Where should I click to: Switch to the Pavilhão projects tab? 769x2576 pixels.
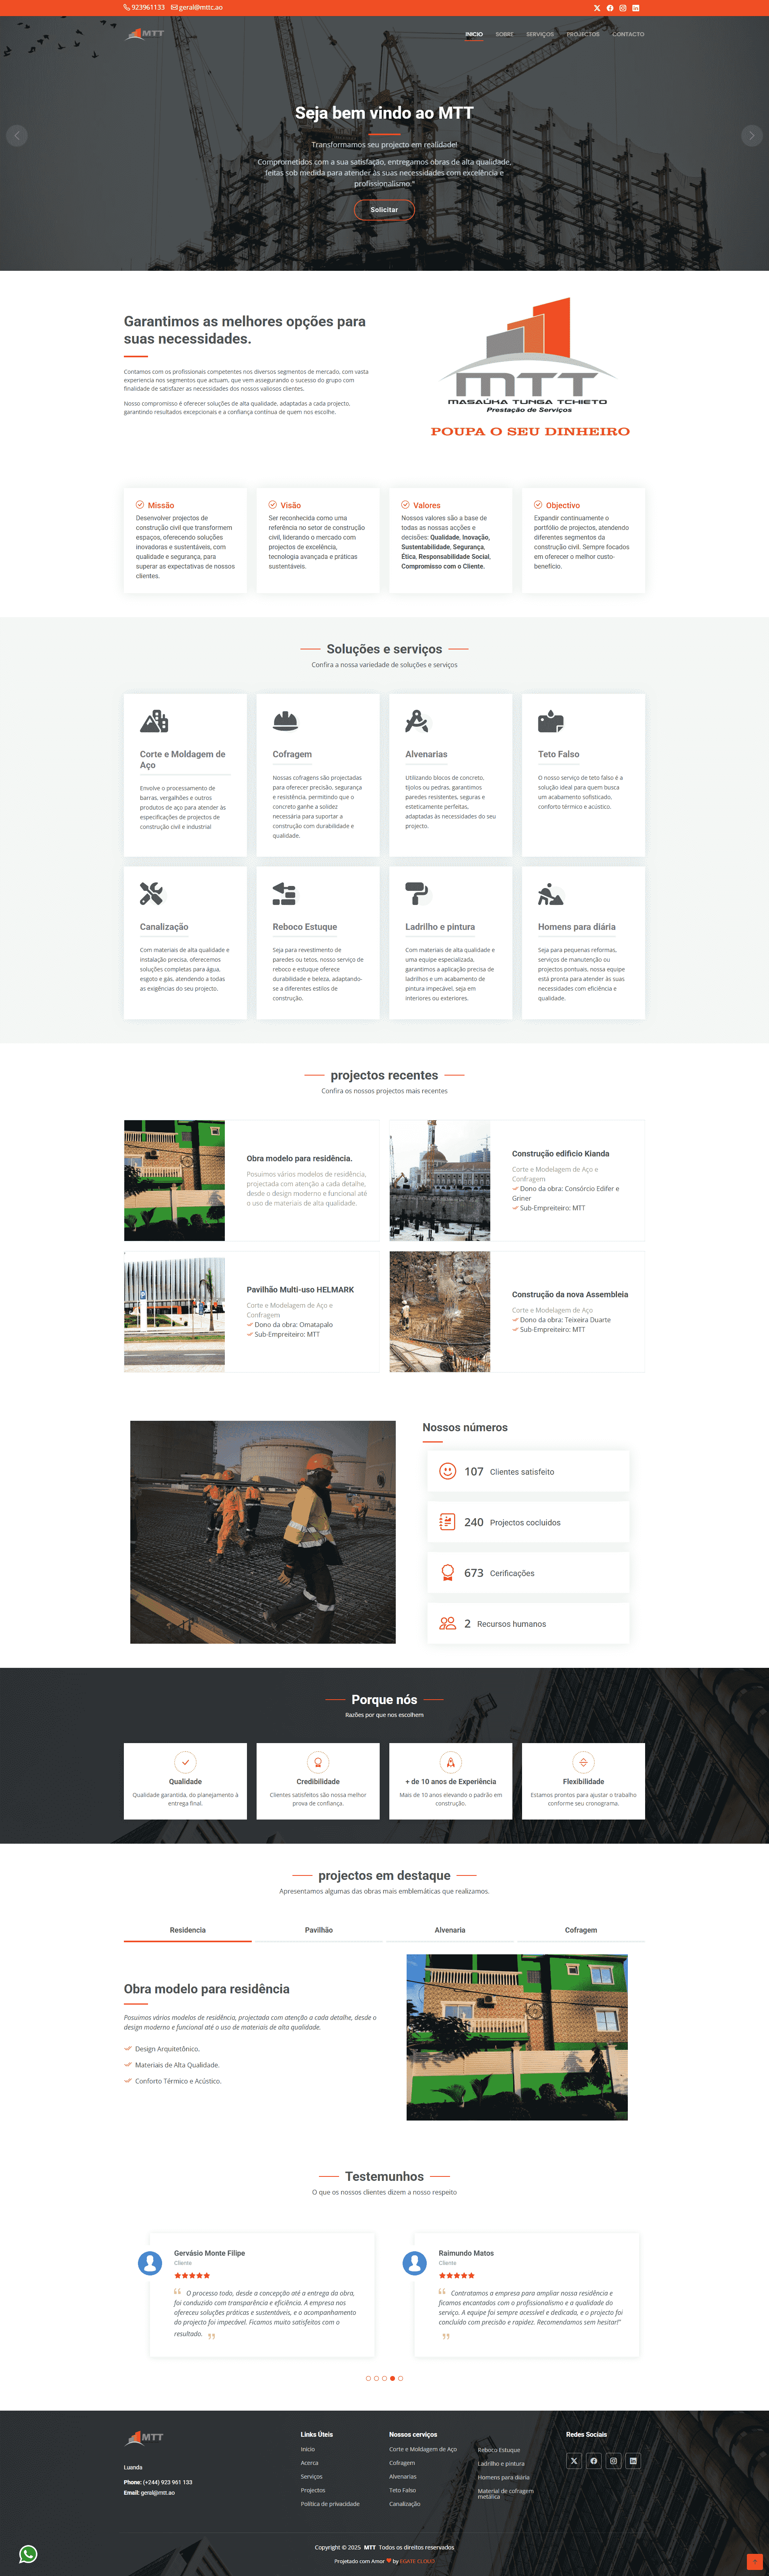point(318,1930)
